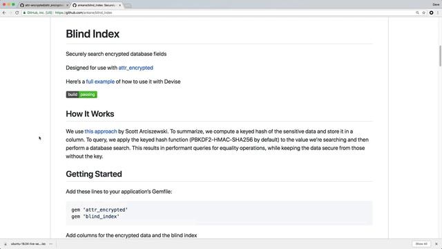Click the How It Works heading

(x=90, y=113)
